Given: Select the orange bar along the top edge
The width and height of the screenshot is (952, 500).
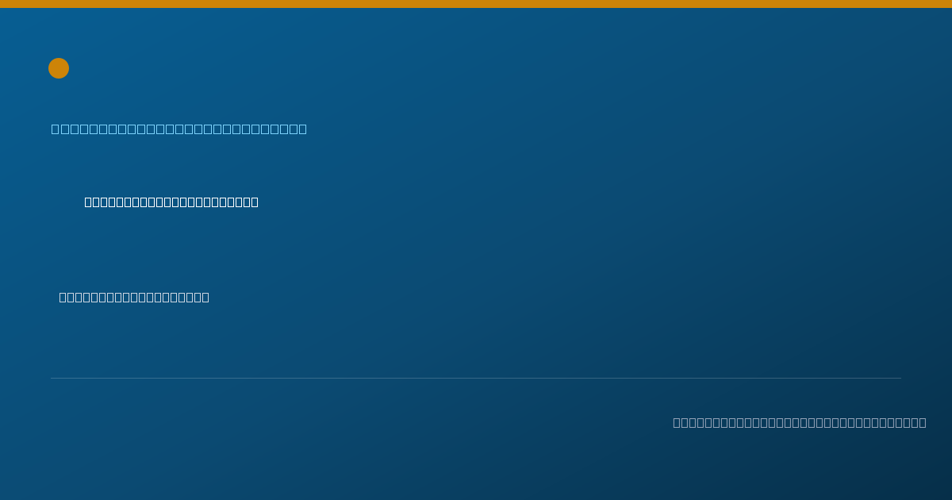Looking at the screenshot, I should coord(476,4).
